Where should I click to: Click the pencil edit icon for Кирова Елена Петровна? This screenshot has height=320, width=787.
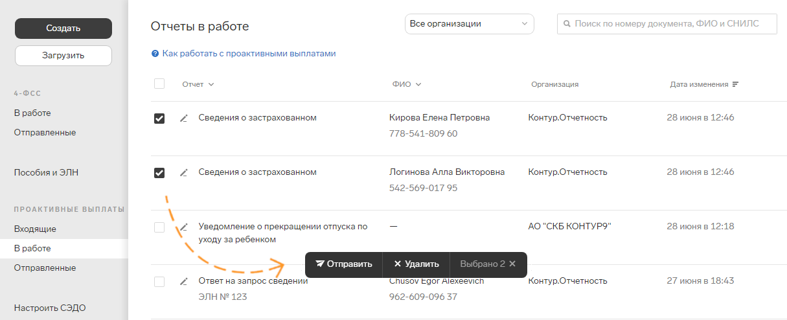click(183, 118)
